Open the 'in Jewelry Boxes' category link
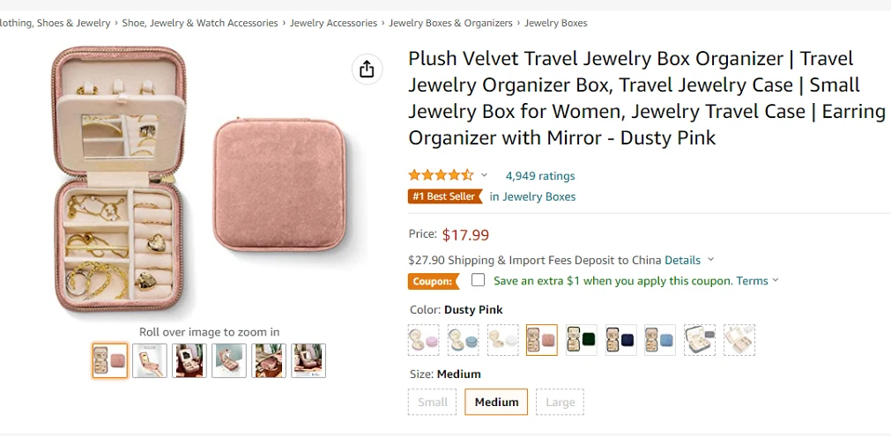 (x=532, y=196)
